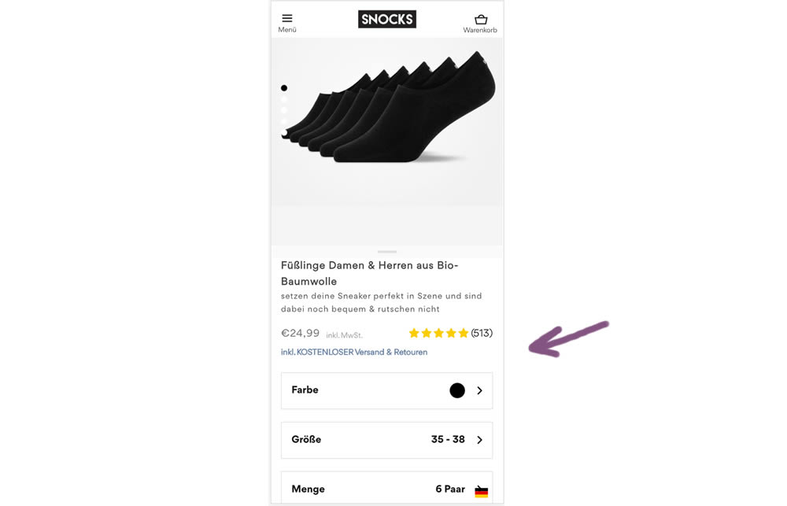The height and width of the screenshot is (506, 787).
Task: Click the 35 - 38 size value
Action: click(x=448, y=440)
